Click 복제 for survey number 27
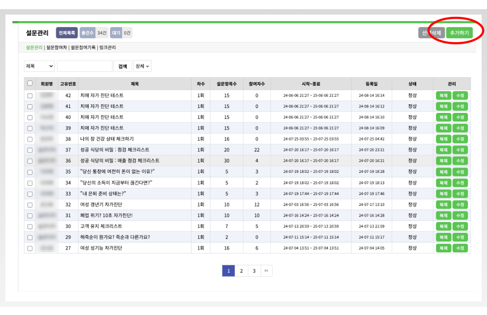This screenshot has width=487, height=315. [443, 248]
